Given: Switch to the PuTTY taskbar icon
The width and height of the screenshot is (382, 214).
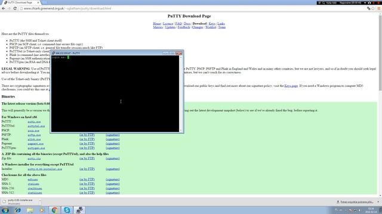Looking at the screenshot, I should 79,210.
